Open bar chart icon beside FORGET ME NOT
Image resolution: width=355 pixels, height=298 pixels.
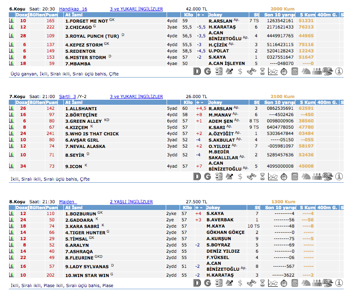[11, 21]
